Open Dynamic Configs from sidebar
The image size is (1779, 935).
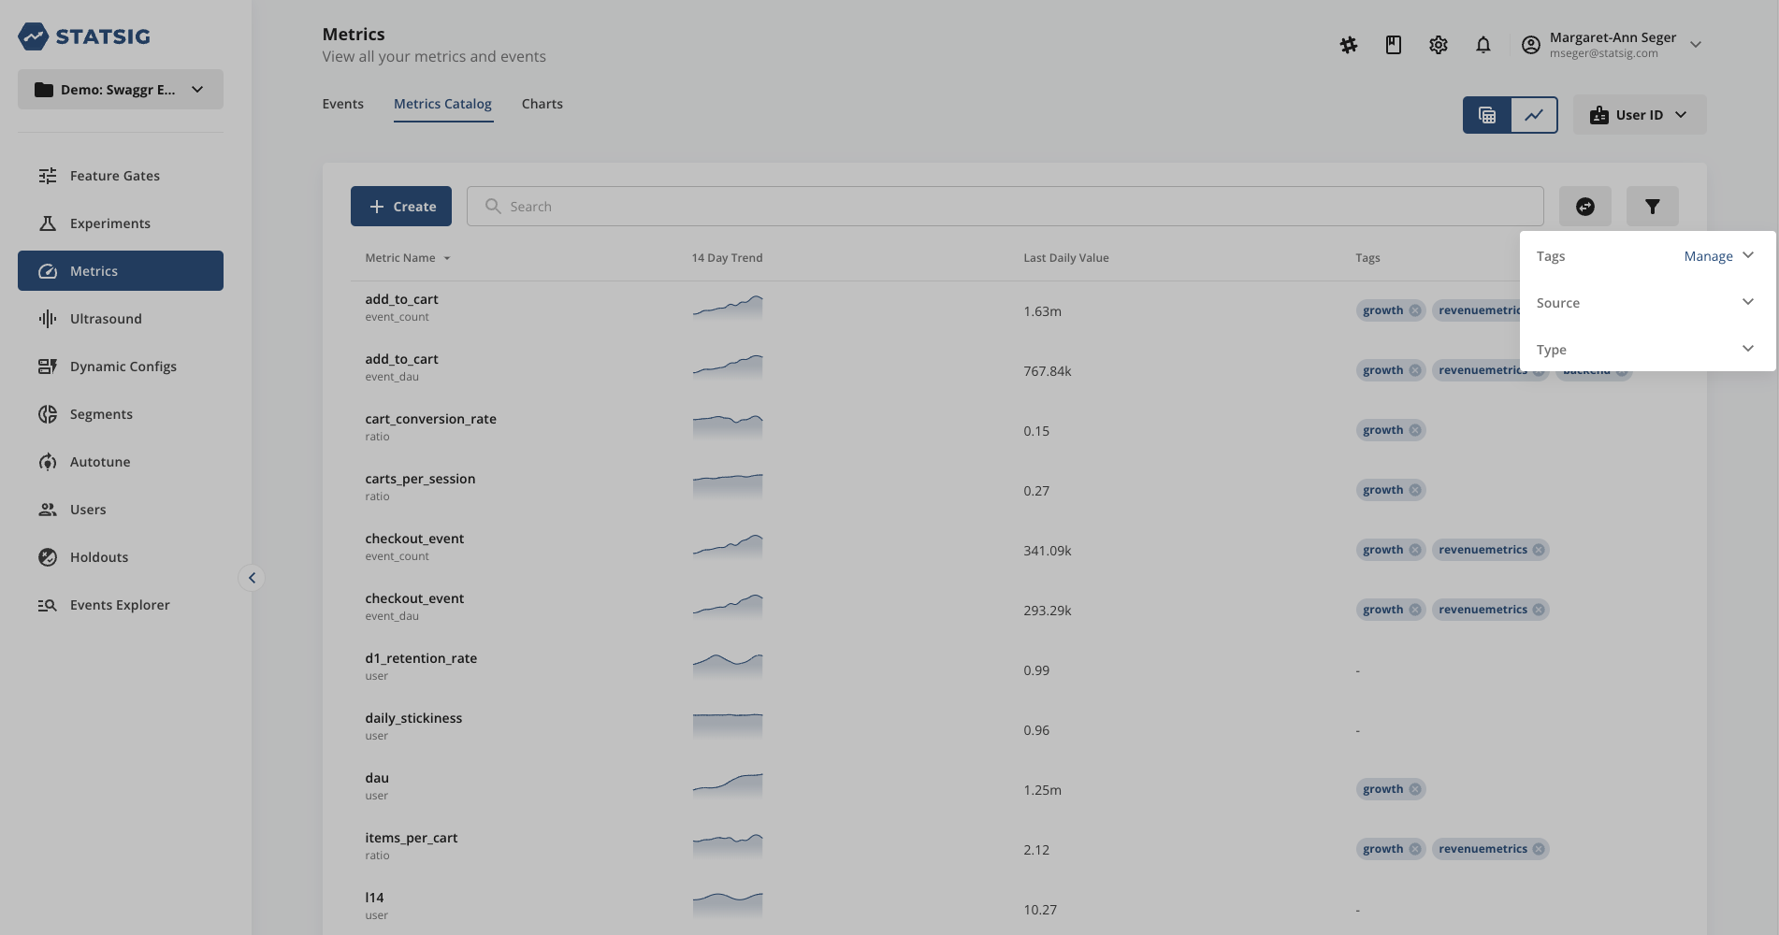123,366
